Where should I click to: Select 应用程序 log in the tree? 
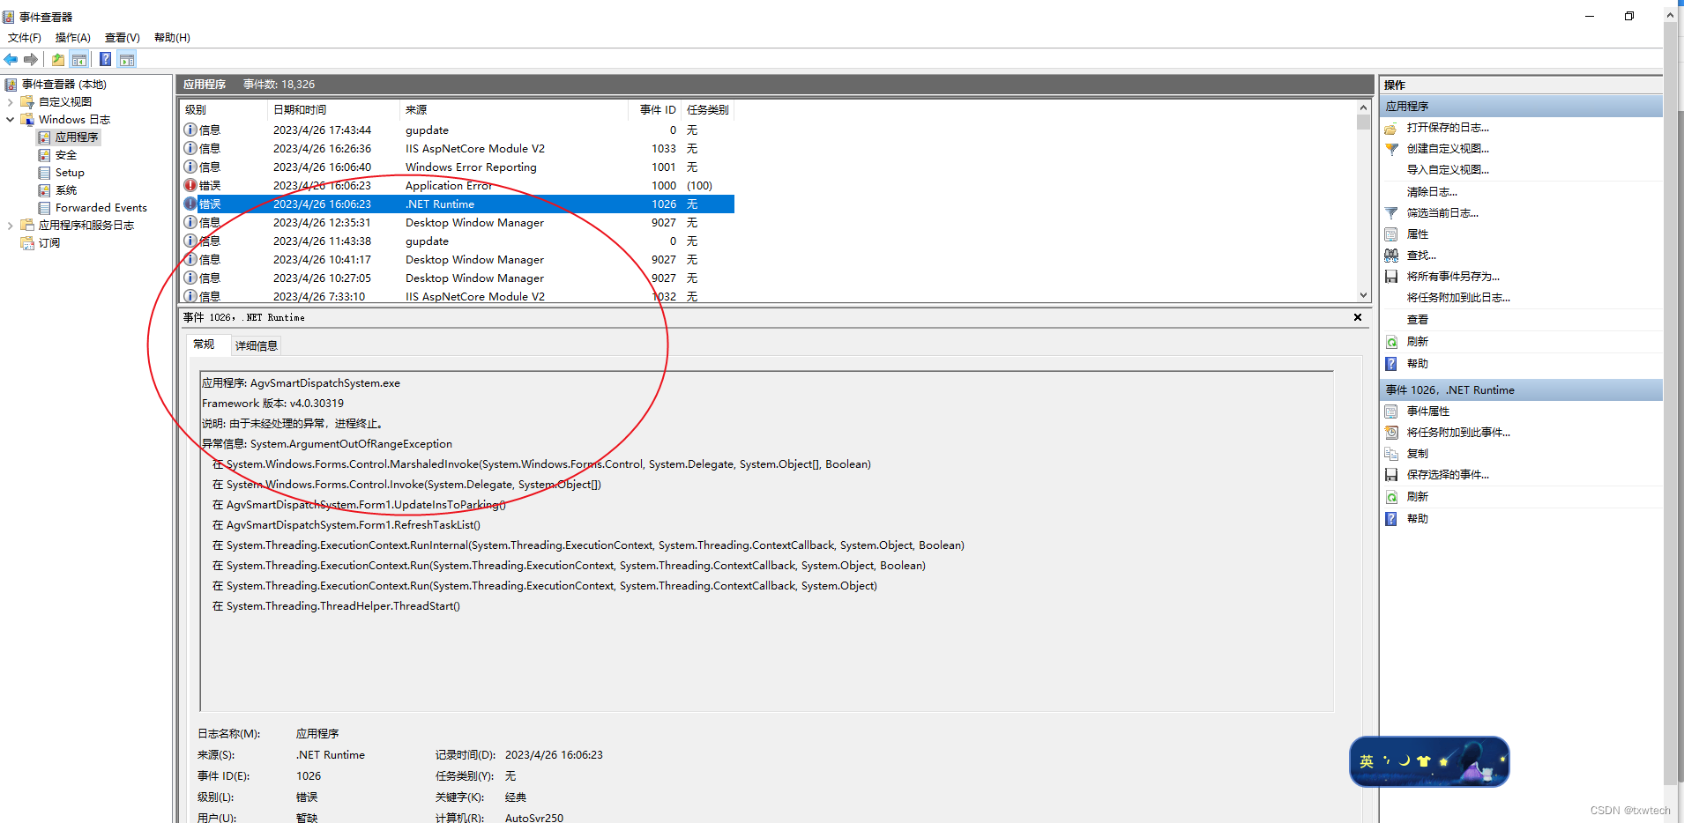77,137
